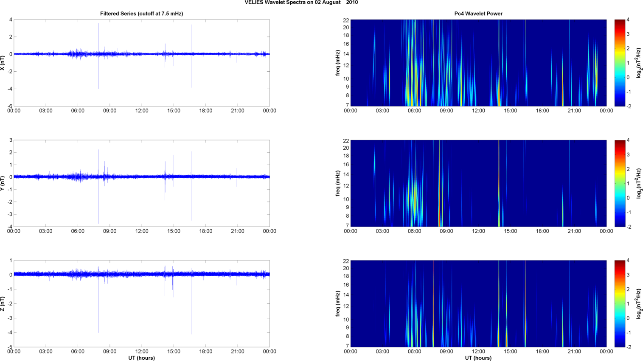643x361 pixels.
Task: Click the bottom colorbar's log2(nT²/Hz) label
Action: 639,304
